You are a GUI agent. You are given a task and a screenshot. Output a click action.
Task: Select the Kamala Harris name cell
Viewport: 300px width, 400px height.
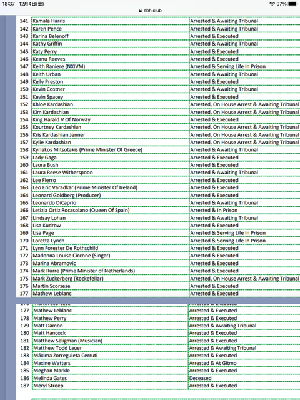[x=110, y=21]
